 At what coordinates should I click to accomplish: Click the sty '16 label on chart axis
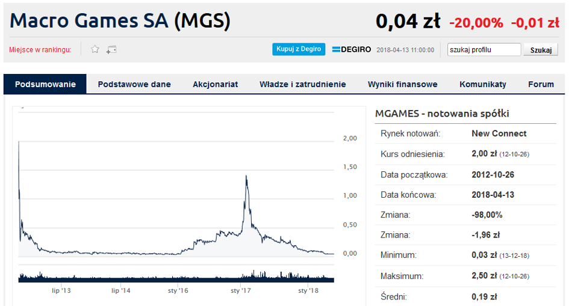click(178, 291)
